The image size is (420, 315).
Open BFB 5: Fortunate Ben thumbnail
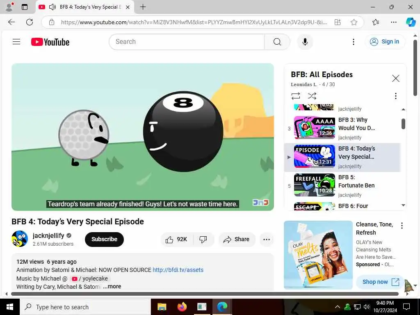(315, 185)
